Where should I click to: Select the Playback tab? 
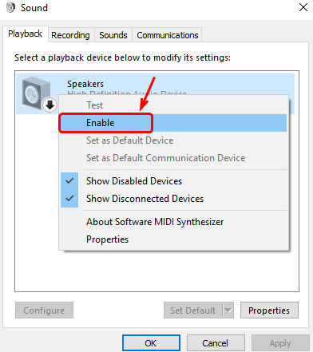(x=26, y=34)
